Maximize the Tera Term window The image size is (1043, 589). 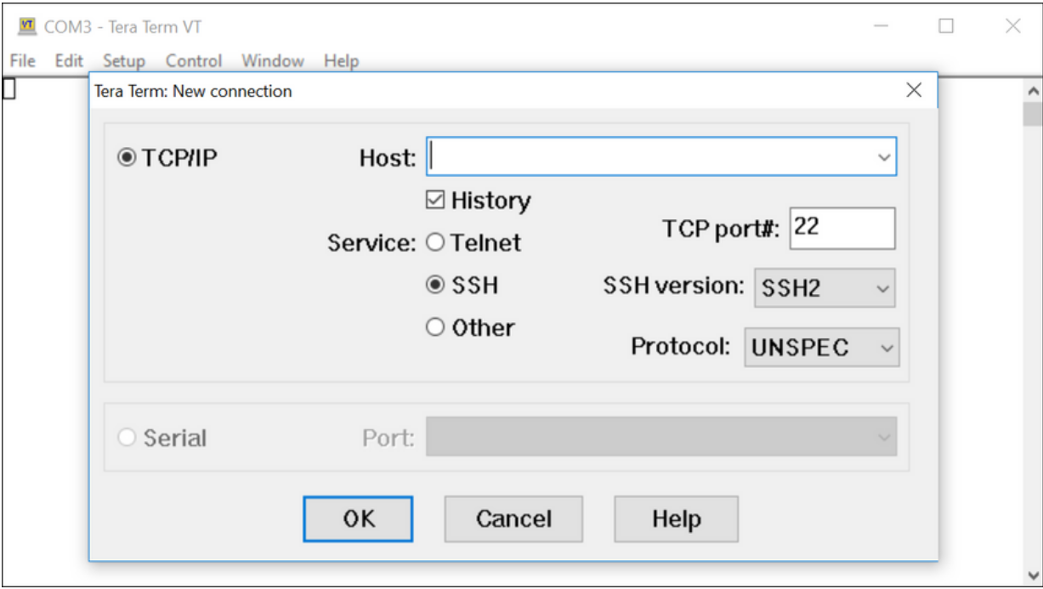946,27
